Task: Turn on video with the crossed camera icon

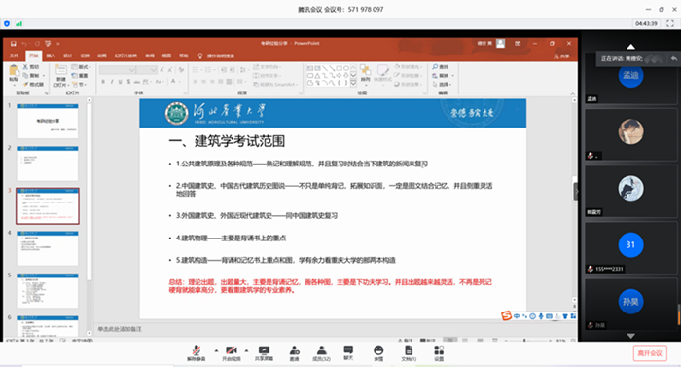Action: 232,353
